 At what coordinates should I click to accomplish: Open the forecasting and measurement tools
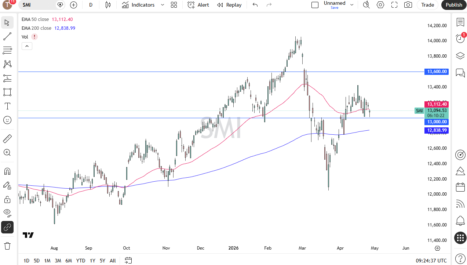(x=7, y=78)
